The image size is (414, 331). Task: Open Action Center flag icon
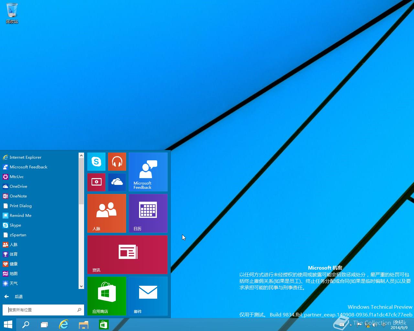click(x=359, y=325)
